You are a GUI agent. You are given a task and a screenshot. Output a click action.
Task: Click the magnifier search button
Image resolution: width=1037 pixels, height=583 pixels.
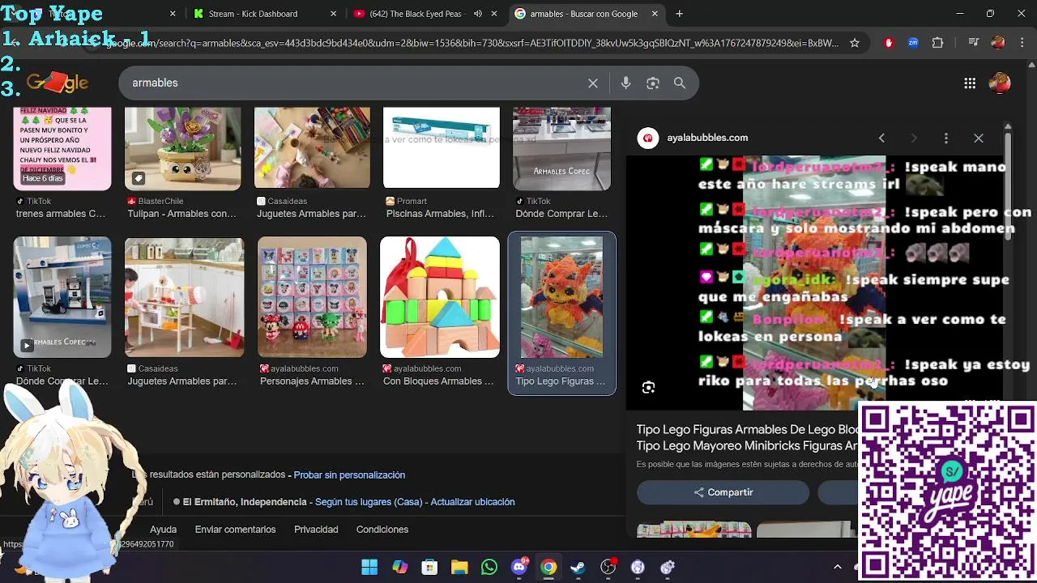(x=680, y=83)
